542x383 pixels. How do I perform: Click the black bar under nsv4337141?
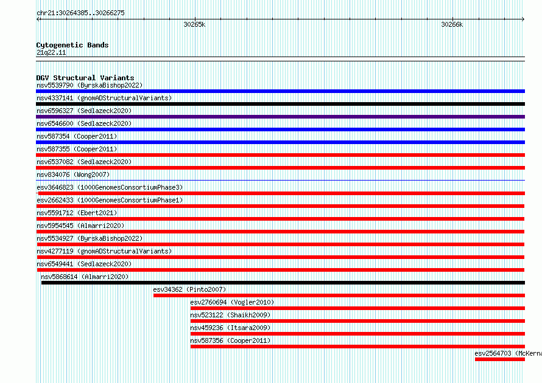point(280,104)
